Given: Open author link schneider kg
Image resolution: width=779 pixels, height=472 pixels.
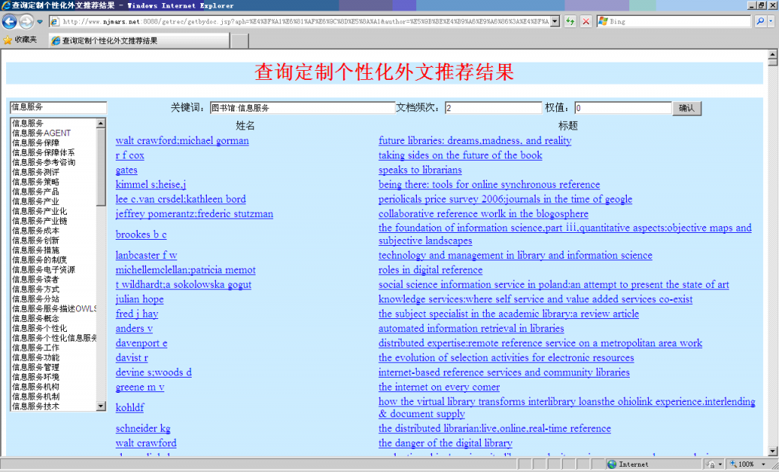Looking at the screenshot, I should click(x=143, y=429).
